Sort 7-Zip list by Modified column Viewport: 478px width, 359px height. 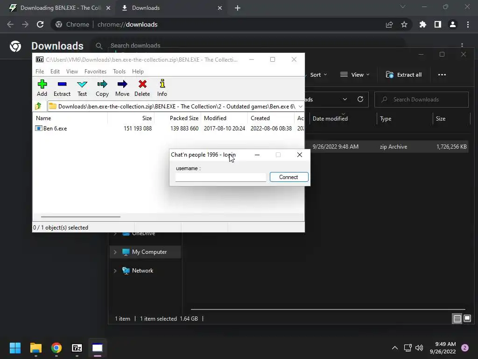[225, 118]
